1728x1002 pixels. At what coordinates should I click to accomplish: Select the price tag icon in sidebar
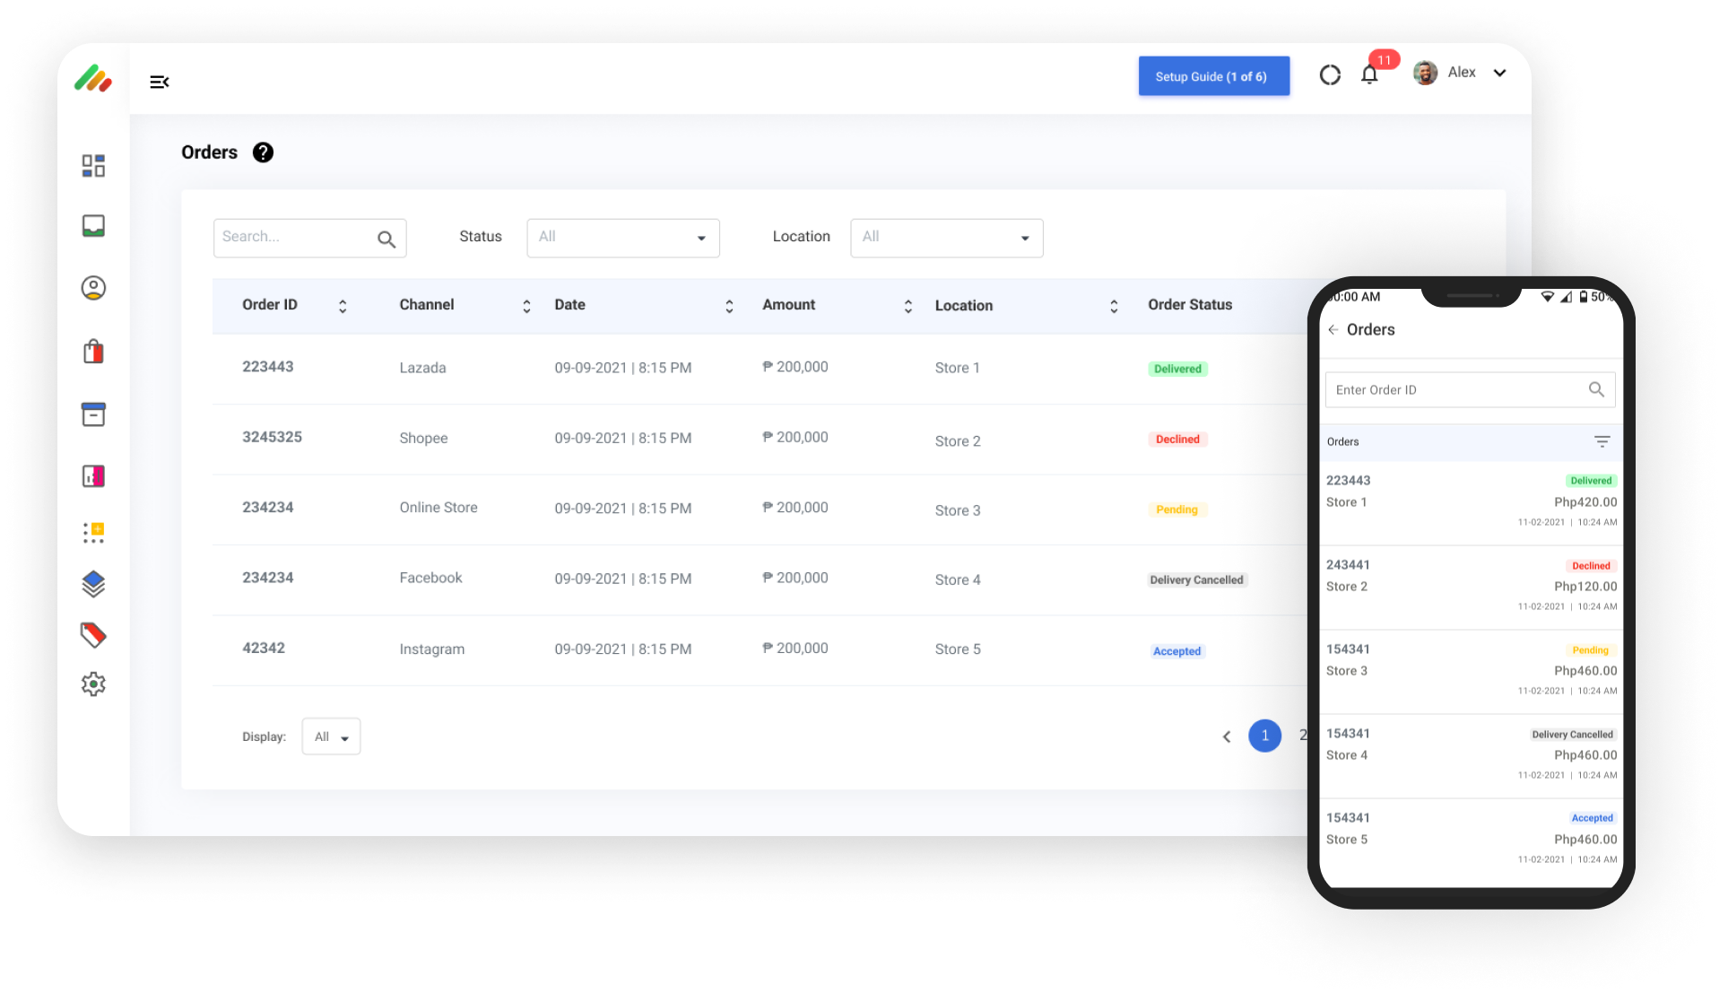(x=93, y=634)
